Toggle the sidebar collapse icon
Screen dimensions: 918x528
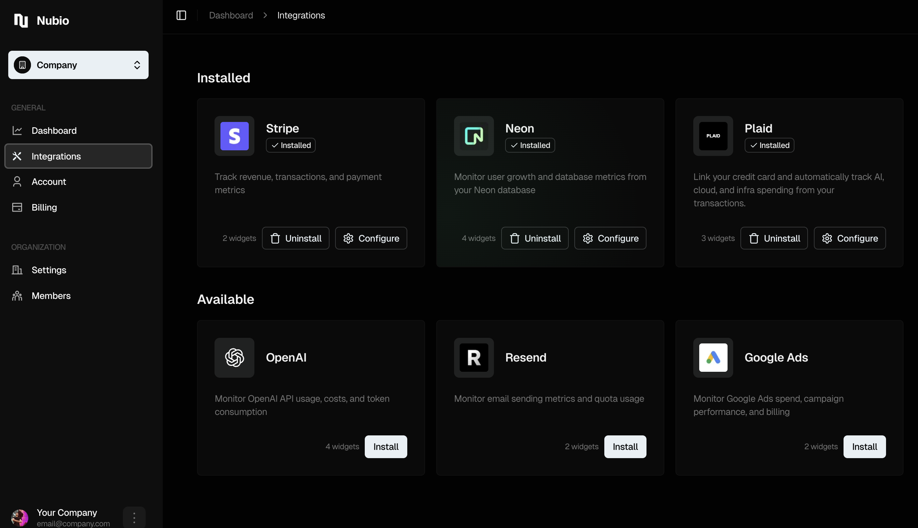coord(181,15)
